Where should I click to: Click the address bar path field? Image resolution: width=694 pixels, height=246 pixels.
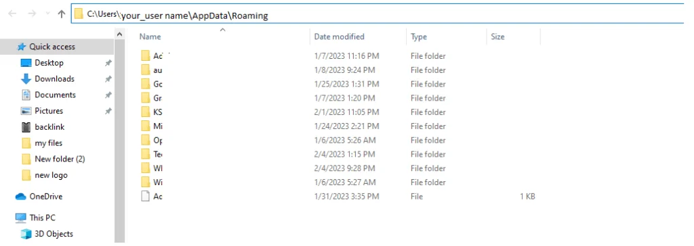pos(378,14)
